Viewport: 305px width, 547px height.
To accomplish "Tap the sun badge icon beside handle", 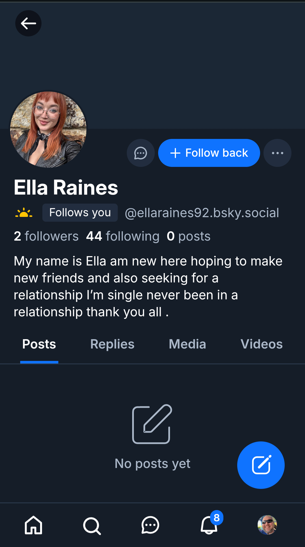I will click(x=24, y=213).
